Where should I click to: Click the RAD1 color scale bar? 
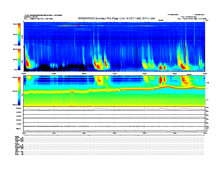pyautogui.click(x=19, y=60)
